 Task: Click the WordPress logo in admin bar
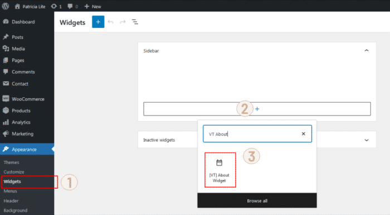[6, 6]
